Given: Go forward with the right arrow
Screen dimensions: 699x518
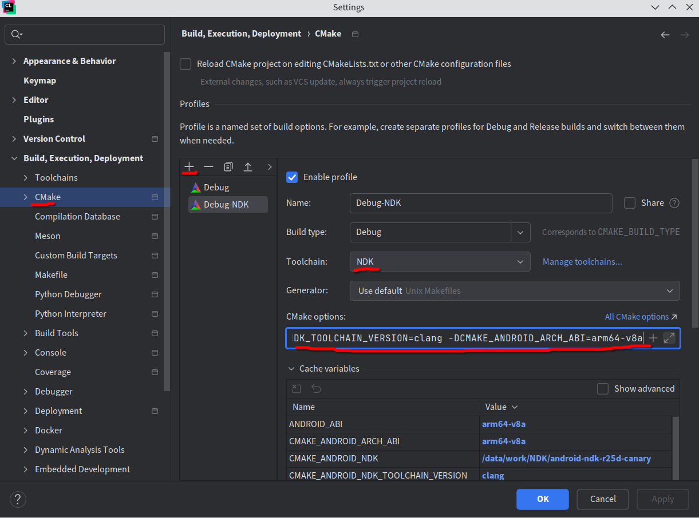Looking at the screenshot, I should tap(685, 35).
